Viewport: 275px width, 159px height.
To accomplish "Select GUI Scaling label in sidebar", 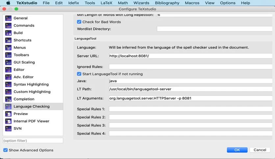I will pos(24,62).
